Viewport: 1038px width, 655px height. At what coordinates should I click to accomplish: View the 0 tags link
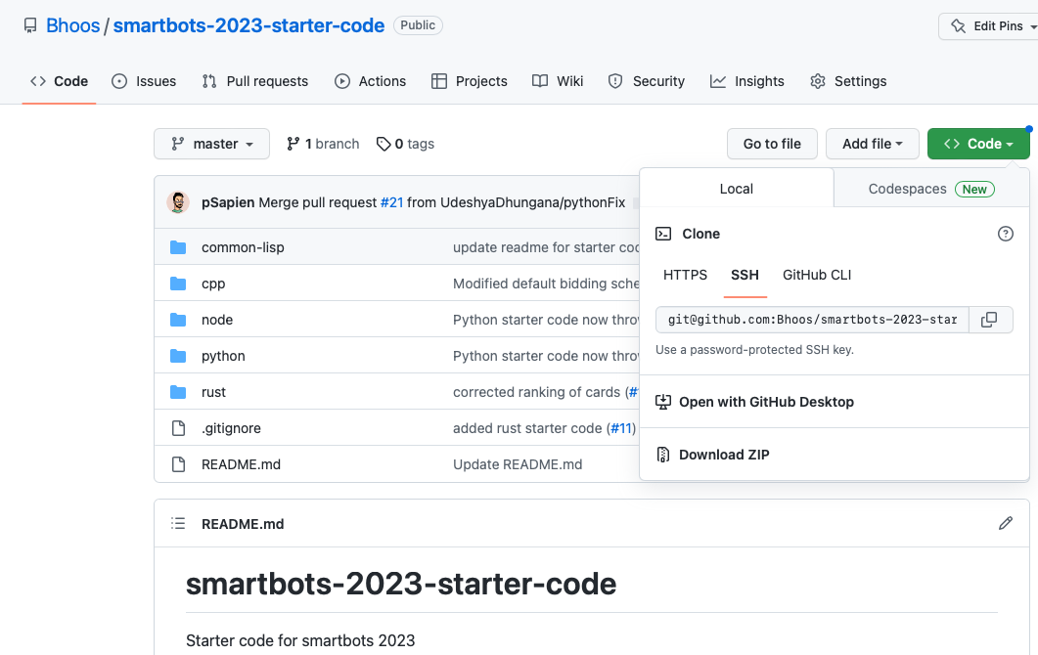tap(405, 144)
